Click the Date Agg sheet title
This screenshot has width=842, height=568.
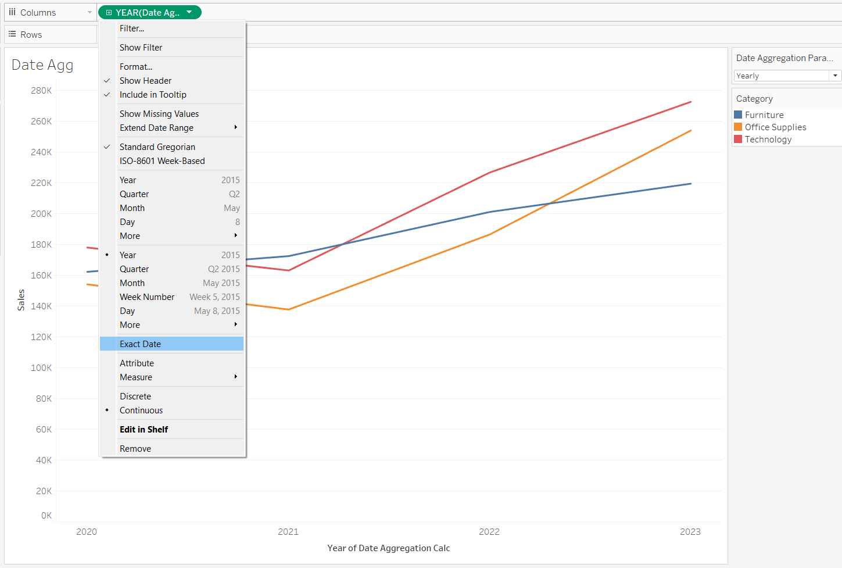coord(42,65)
